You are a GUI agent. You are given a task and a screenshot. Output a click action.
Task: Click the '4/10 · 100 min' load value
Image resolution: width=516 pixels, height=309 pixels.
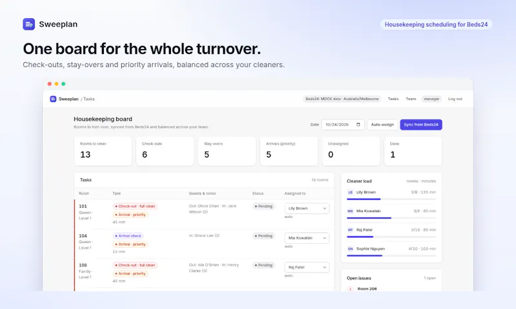click(x=422, y=249)
